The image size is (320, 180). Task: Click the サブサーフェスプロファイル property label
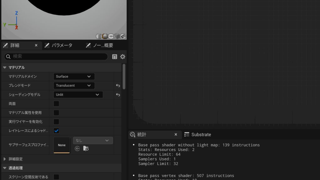28,145
